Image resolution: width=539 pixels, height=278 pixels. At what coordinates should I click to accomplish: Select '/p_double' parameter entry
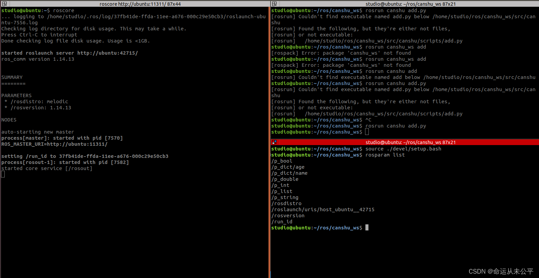(285, 179)
